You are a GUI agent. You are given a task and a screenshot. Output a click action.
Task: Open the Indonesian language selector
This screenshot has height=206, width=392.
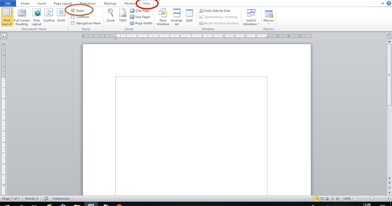(x=61, y=198)
